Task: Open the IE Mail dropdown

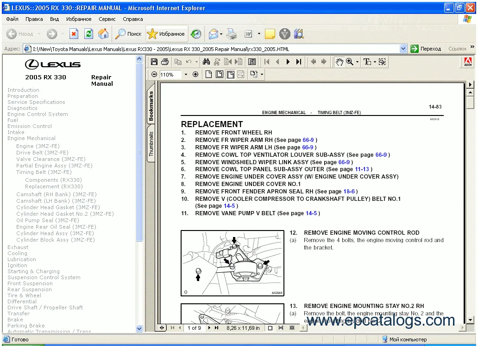Action: (x=221, y=34)
